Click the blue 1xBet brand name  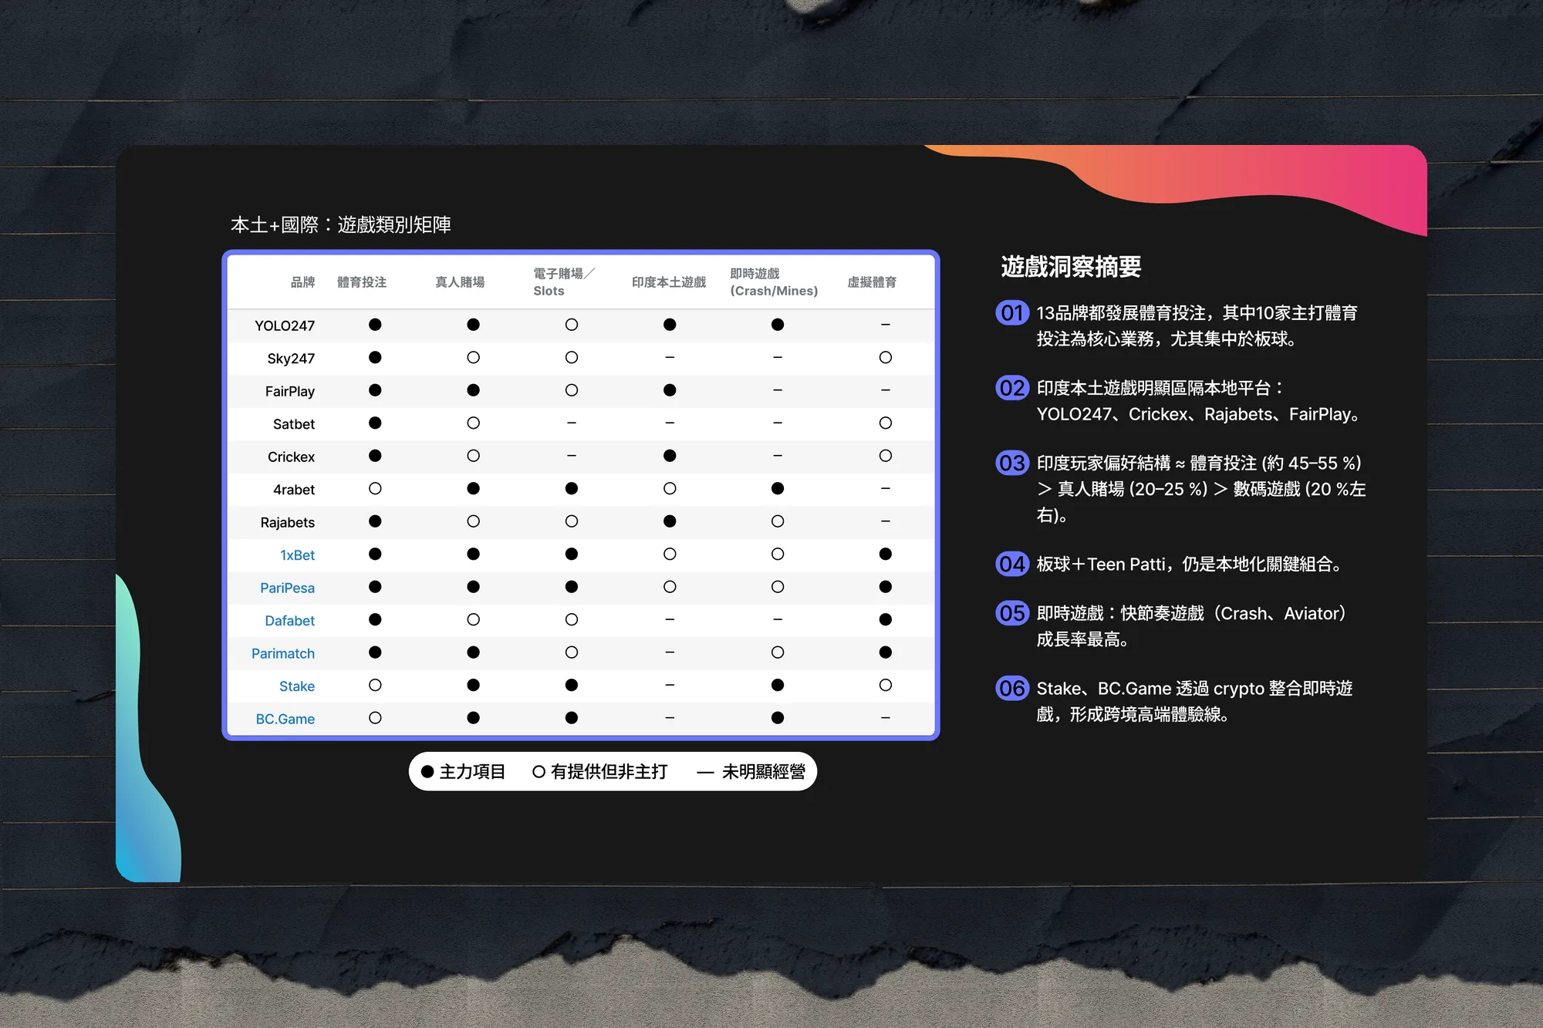298,555
